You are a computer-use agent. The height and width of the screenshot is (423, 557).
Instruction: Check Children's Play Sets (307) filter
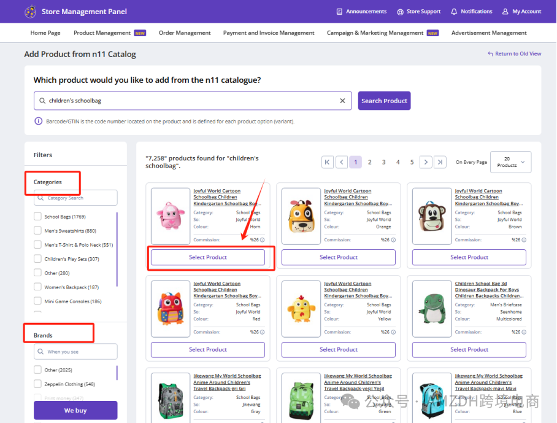click(x=37, y=259)
